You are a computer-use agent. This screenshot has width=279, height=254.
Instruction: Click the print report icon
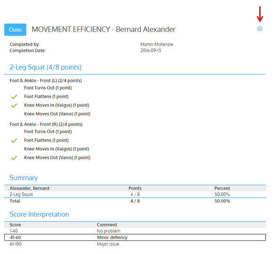pos(260,29)
